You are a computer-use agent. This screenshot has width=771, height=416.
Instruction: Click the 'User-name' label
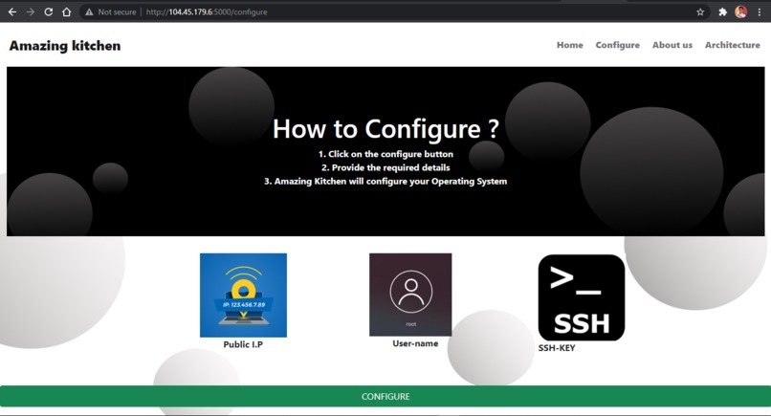(415, 343)
